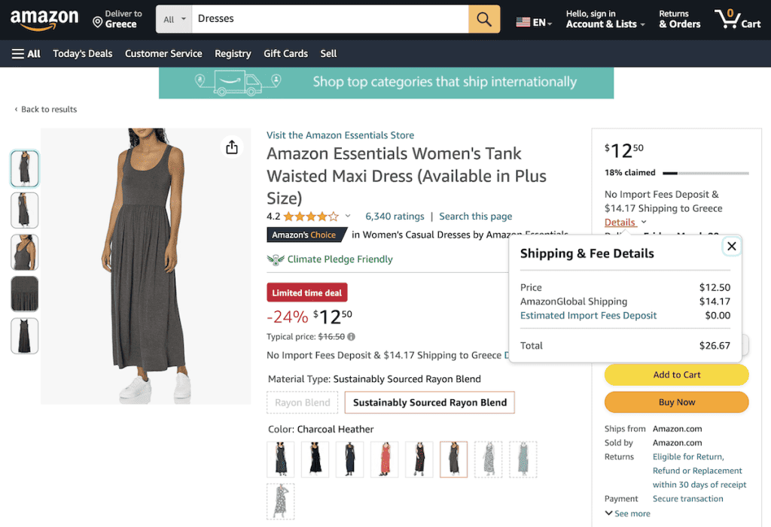Click the search magnifying glass icon

pyautogui.click(x=484, y=20)
